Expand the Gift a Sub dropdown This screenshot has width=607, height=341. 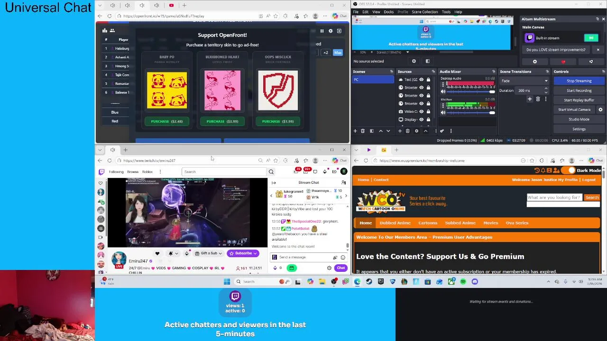click(221, 253)
